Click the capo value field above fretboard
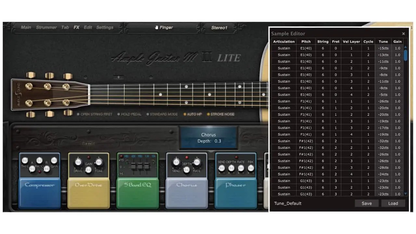This screenshot has height=234, width=416. tap(119, 77)
